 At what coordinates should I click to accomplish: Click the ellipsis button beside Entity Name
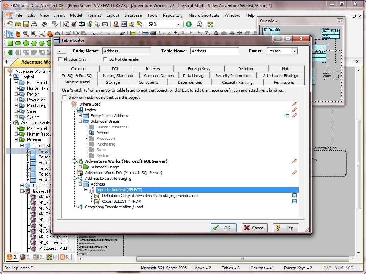[x=61, y=51]
